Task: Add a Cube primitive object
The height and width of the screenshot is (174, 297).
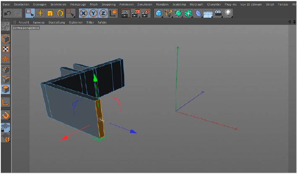Action: pos(159,13)
